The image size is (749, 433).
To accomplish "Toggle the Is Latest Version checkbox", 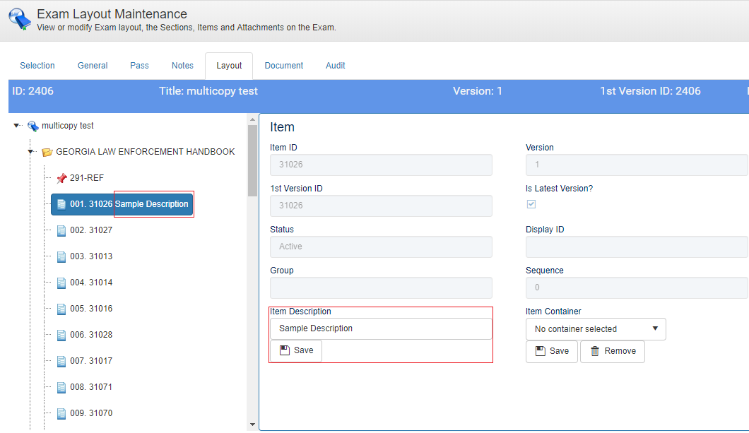I will click(x=531, y=204).
